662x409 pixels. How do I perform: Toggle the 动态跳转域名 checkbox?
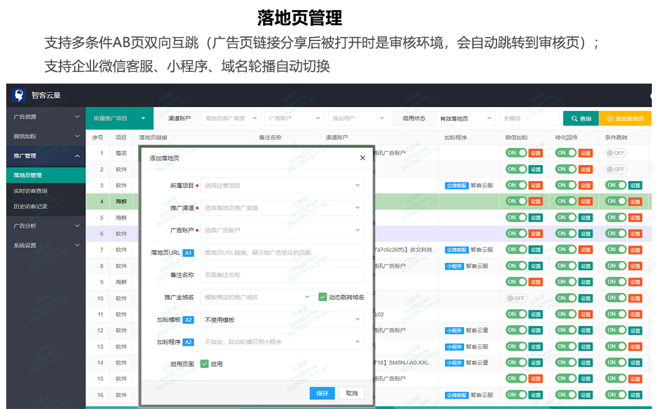[x=323, y=297]
